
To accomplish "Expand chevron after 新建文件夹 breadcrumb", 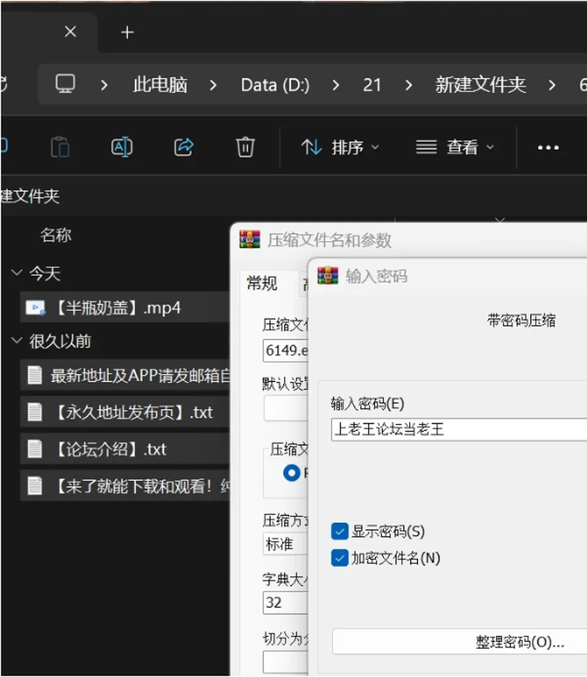I will 552,85.
